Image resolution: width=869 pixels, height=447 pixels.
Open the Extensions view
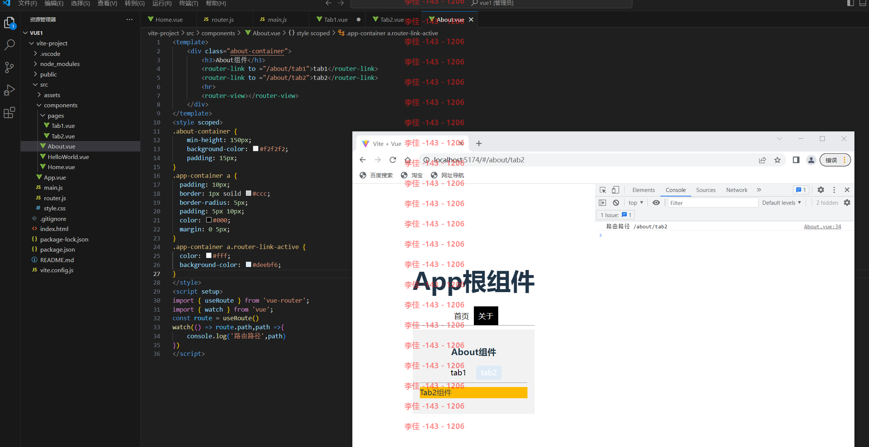(x=9, y=112)
